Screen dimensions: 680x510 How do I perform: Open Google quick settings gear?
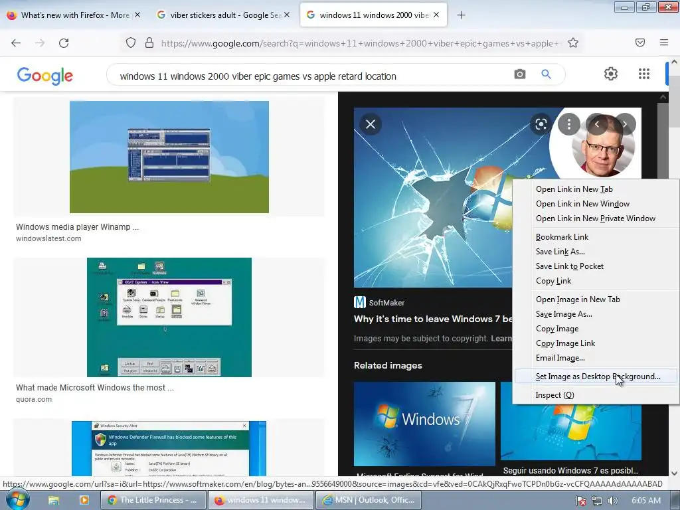[611, 74]
